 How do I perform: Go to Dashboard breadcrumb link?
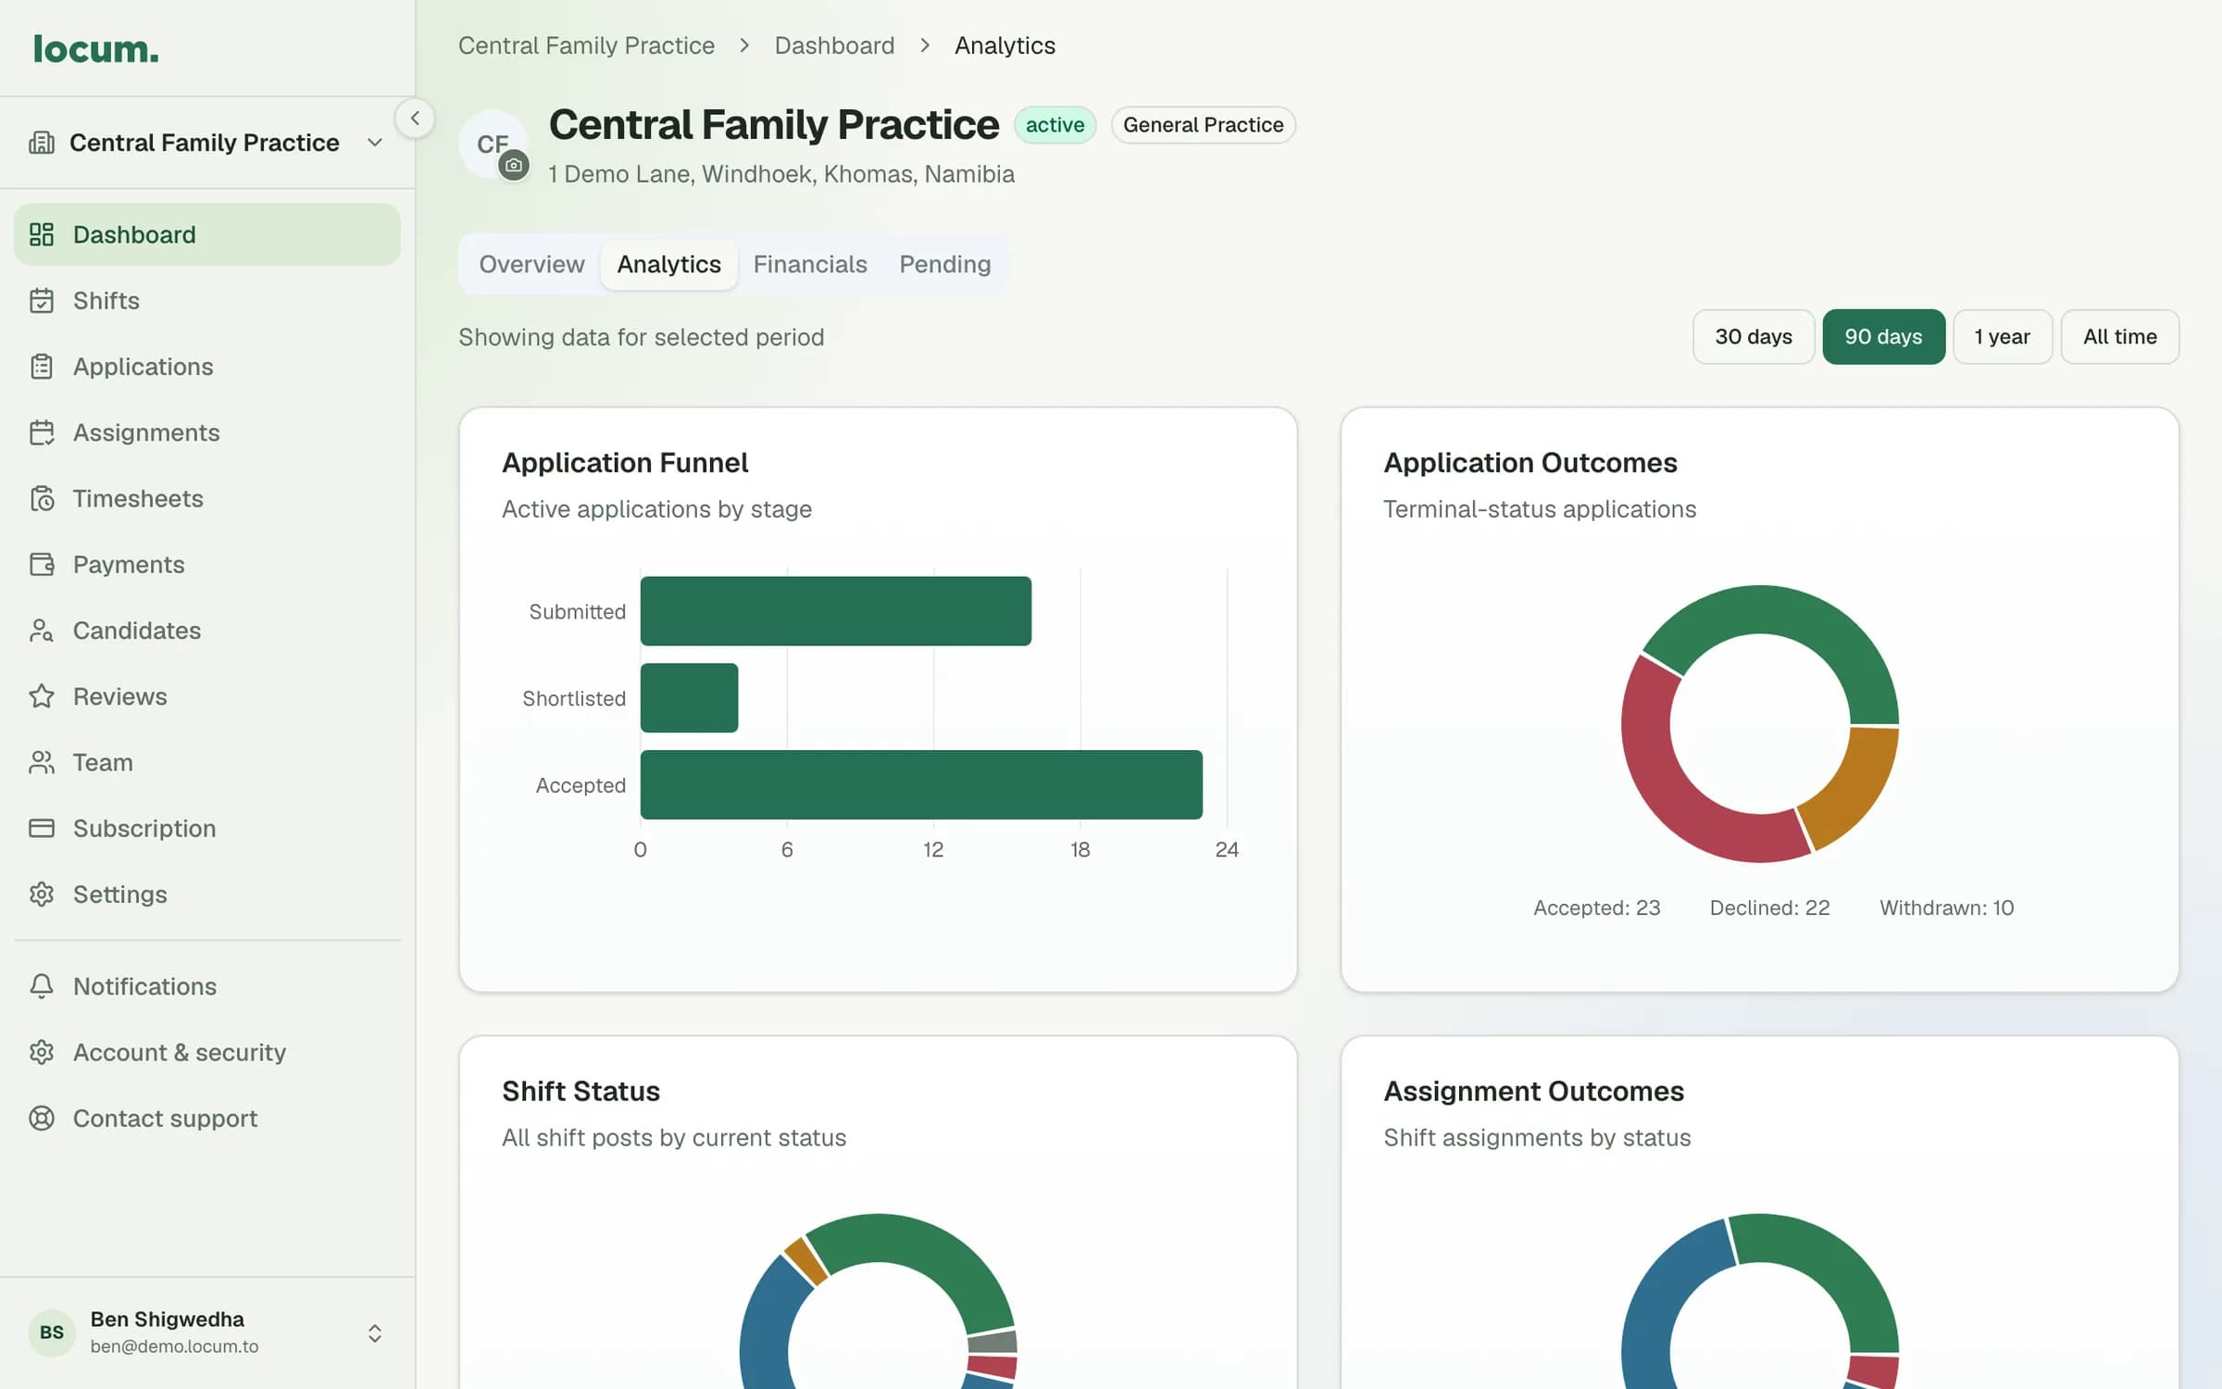[x=834, y=45]
